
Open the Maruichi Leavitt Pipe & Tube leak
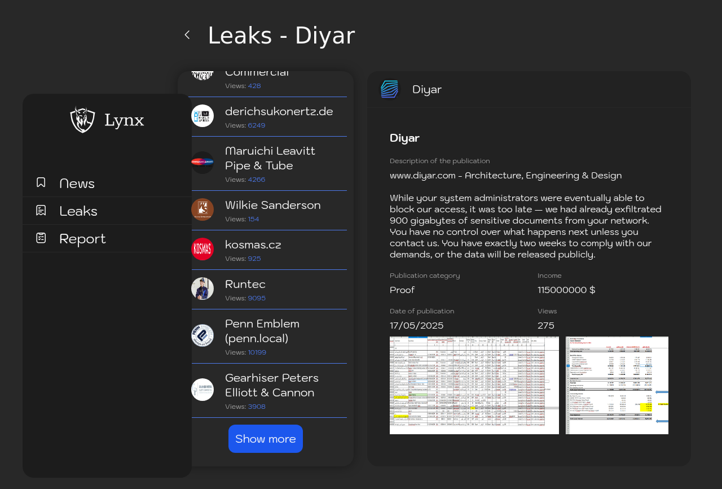(269, 164)
